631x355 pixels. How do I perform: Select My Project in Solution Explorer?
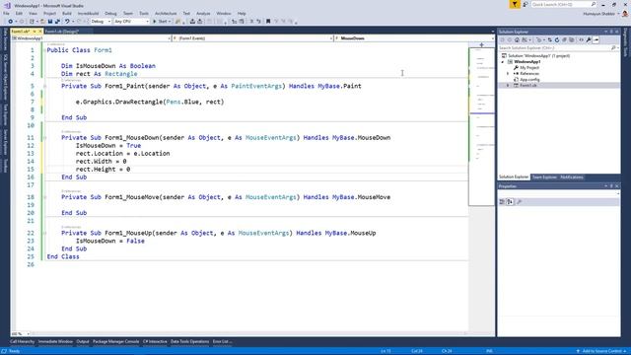(x=529, y=68)
